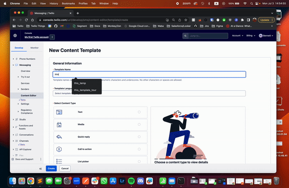This screenshot has height=188, width=289.
Task: Open Discord from the Dock
Action: point(141,181)
